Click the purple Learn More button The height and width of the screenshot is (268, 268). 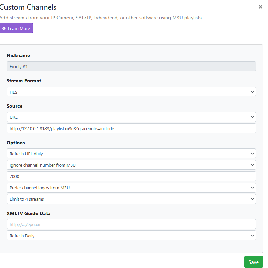[x=16, y=28]
